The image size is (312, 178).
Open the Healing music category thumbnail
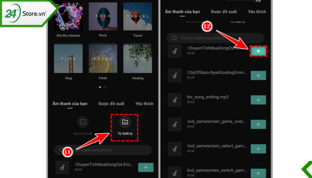(x=137, y=58)
